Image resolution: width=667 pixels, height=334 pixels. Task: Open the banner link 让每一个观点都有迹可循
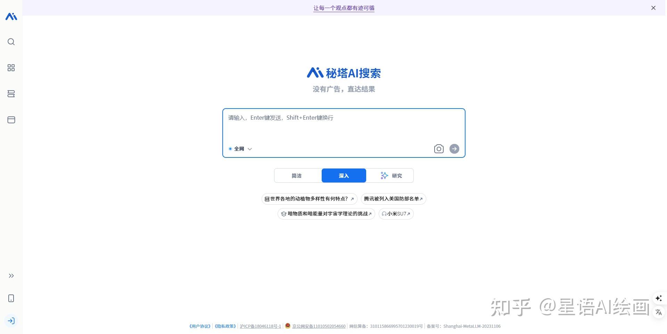click(344, 8)
